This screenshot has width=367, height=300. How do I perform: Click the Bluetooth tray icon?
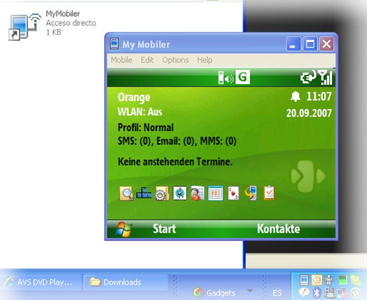(316, 293)
